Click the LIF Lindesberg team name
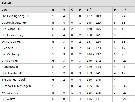 (x=12, y=35)
